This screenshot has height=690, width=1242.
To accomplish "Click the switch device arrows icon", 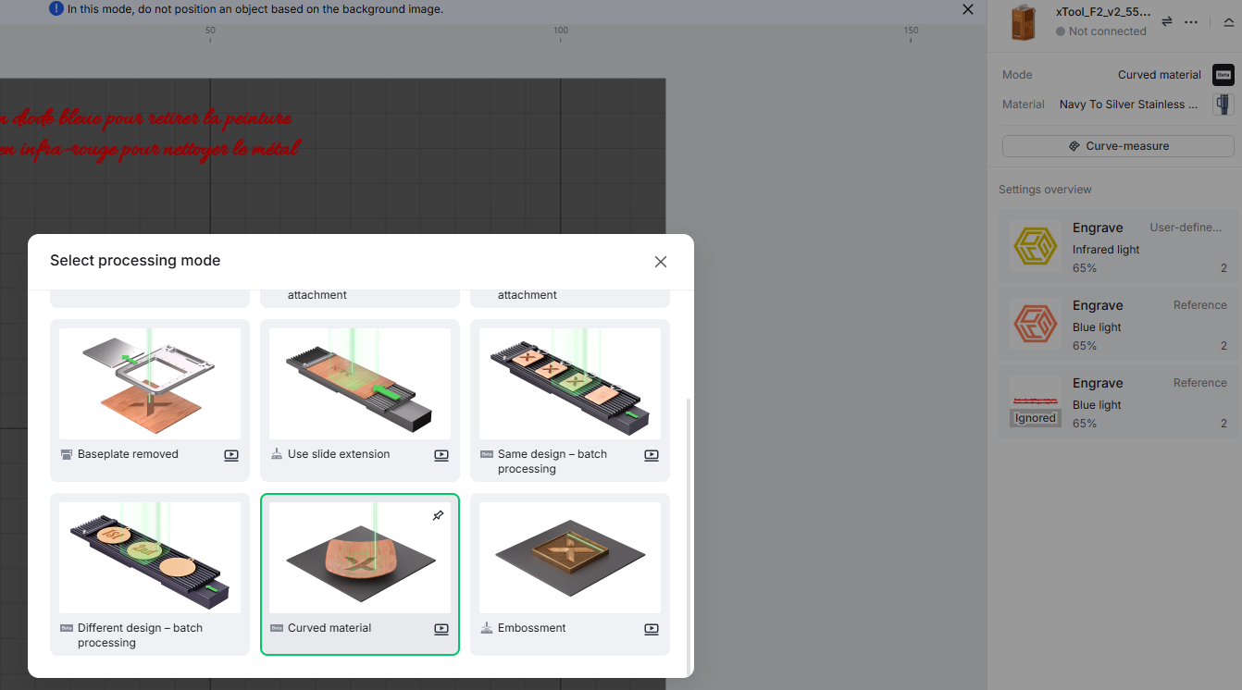I will (x=1167, y=21).
